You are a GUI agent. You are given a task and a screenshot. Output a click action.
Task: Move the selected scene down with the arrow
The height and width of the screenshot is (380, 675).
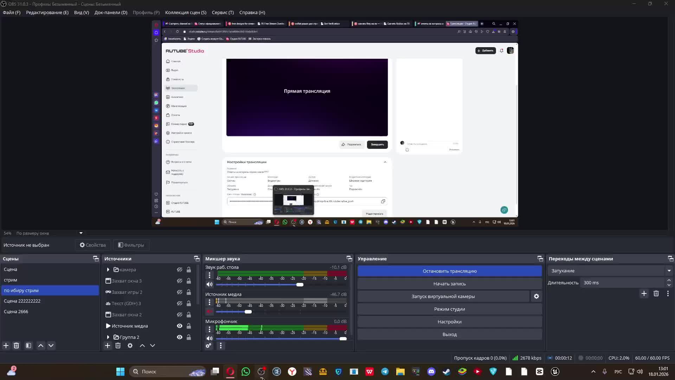(x=51, y=346)
